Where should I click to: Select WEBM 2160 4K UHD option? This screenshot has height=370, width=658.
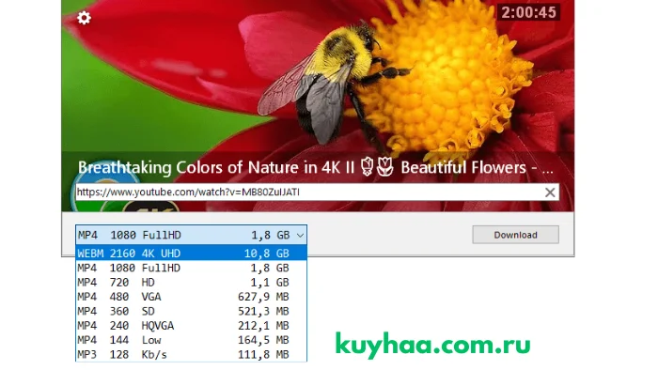[192, 254]
